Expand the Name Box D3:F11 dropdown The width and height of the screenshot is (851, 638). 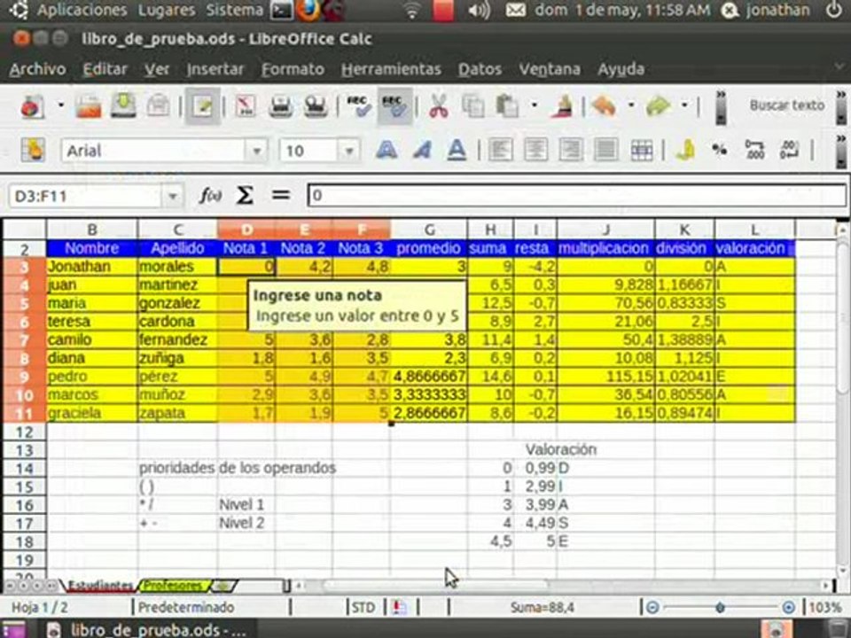click(x=173, y=196)
